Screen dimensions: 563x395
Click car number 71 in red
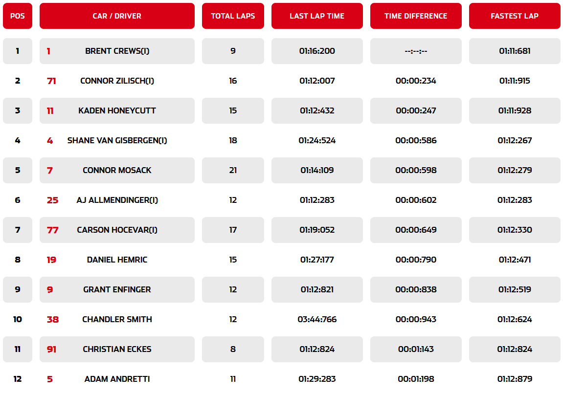(x=51, y=81)
